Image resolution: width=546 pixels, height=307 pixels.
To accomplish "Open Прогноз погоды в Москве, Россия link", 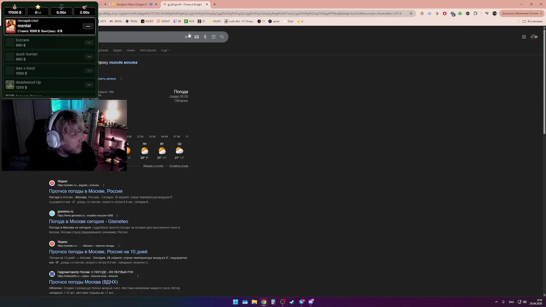I will pos(86,191).
